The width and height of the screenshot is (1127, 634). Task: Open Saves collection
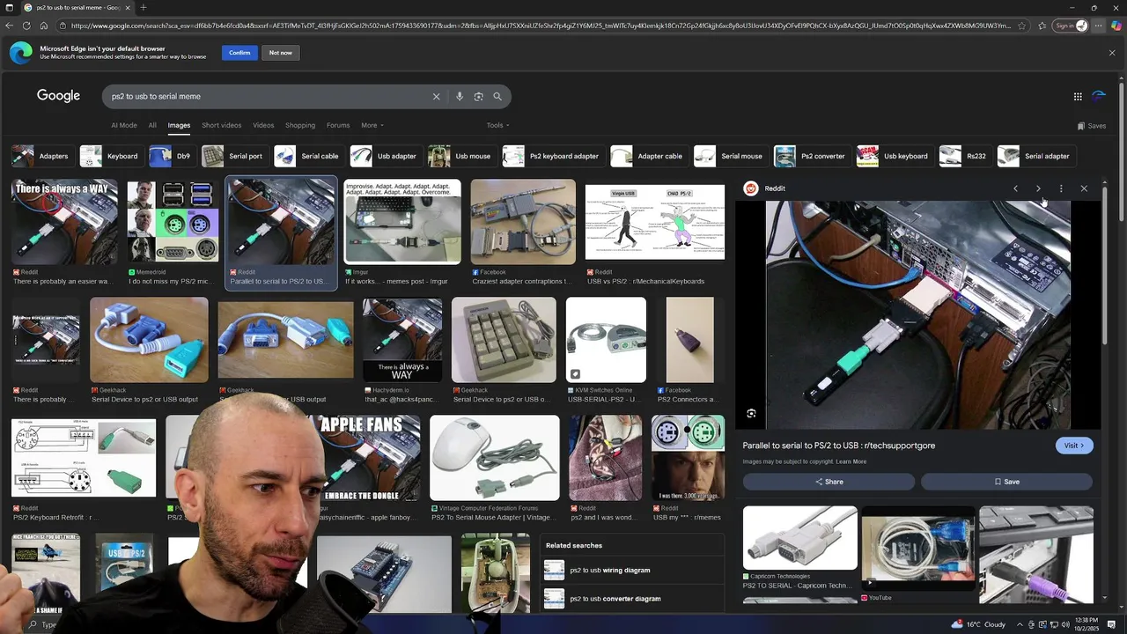[x=1092, y=126]
